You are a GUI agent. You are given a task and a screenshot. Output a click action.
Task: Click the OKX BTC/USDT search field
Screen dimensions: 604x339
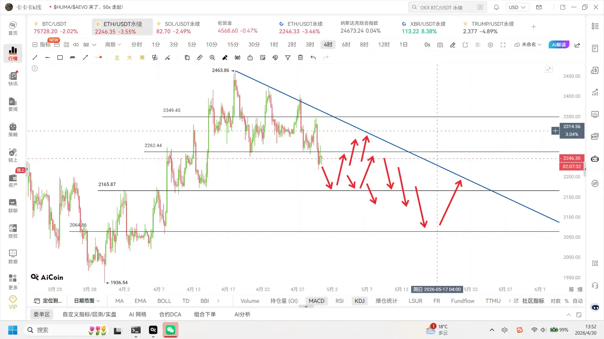(447, 7)
